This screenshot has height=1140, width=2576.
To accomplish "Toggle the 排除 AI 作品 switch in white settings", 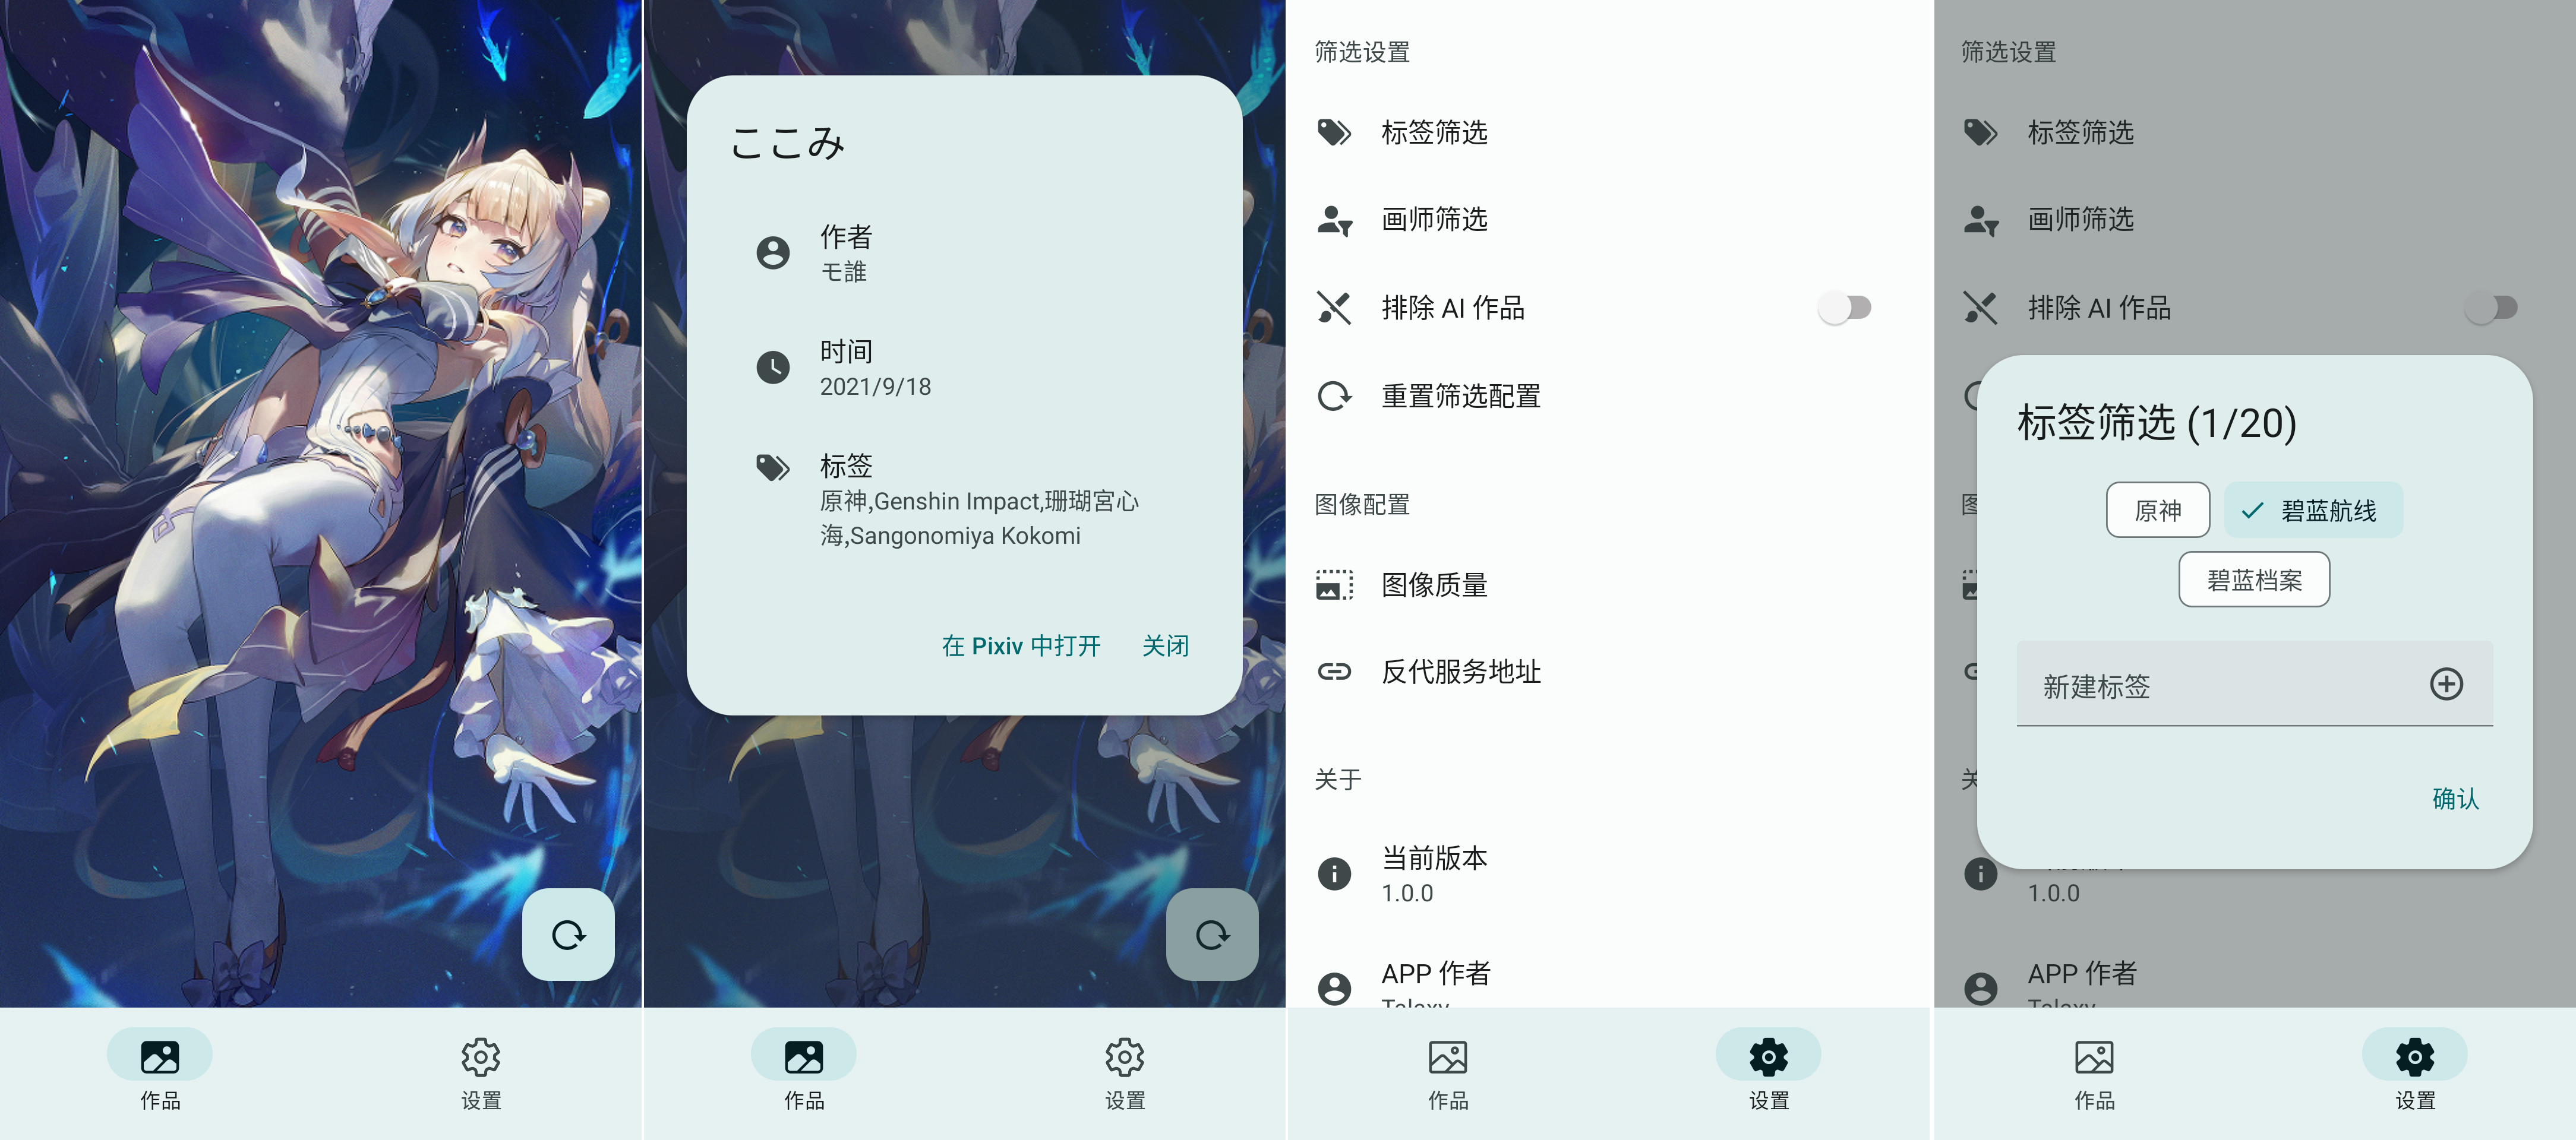I will pos(1844,308).
